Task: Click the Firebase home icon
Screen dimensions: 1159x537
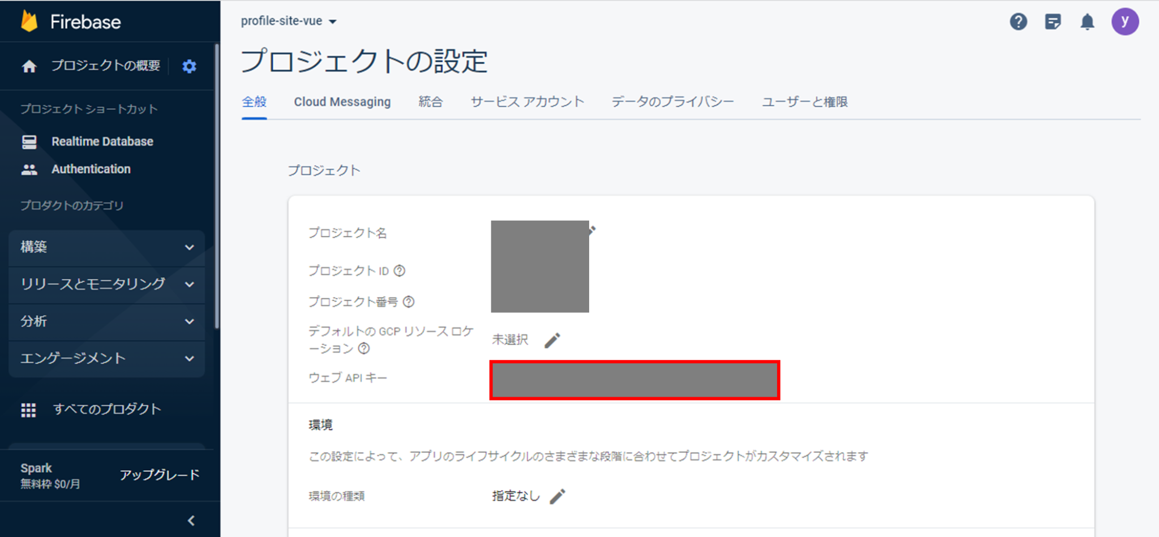Action: pos(28,66)
